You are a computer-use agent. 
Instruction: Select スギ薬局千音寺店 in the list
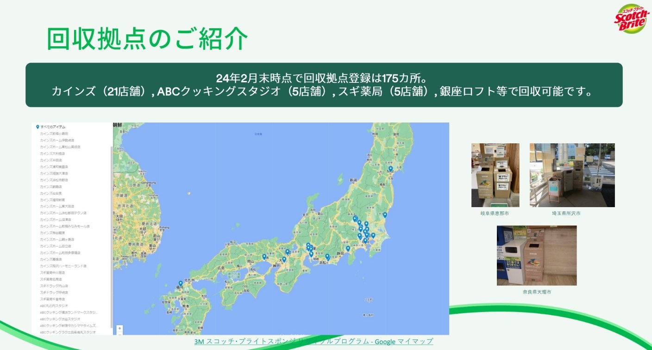pyautogui.click(x=52, y=299)
